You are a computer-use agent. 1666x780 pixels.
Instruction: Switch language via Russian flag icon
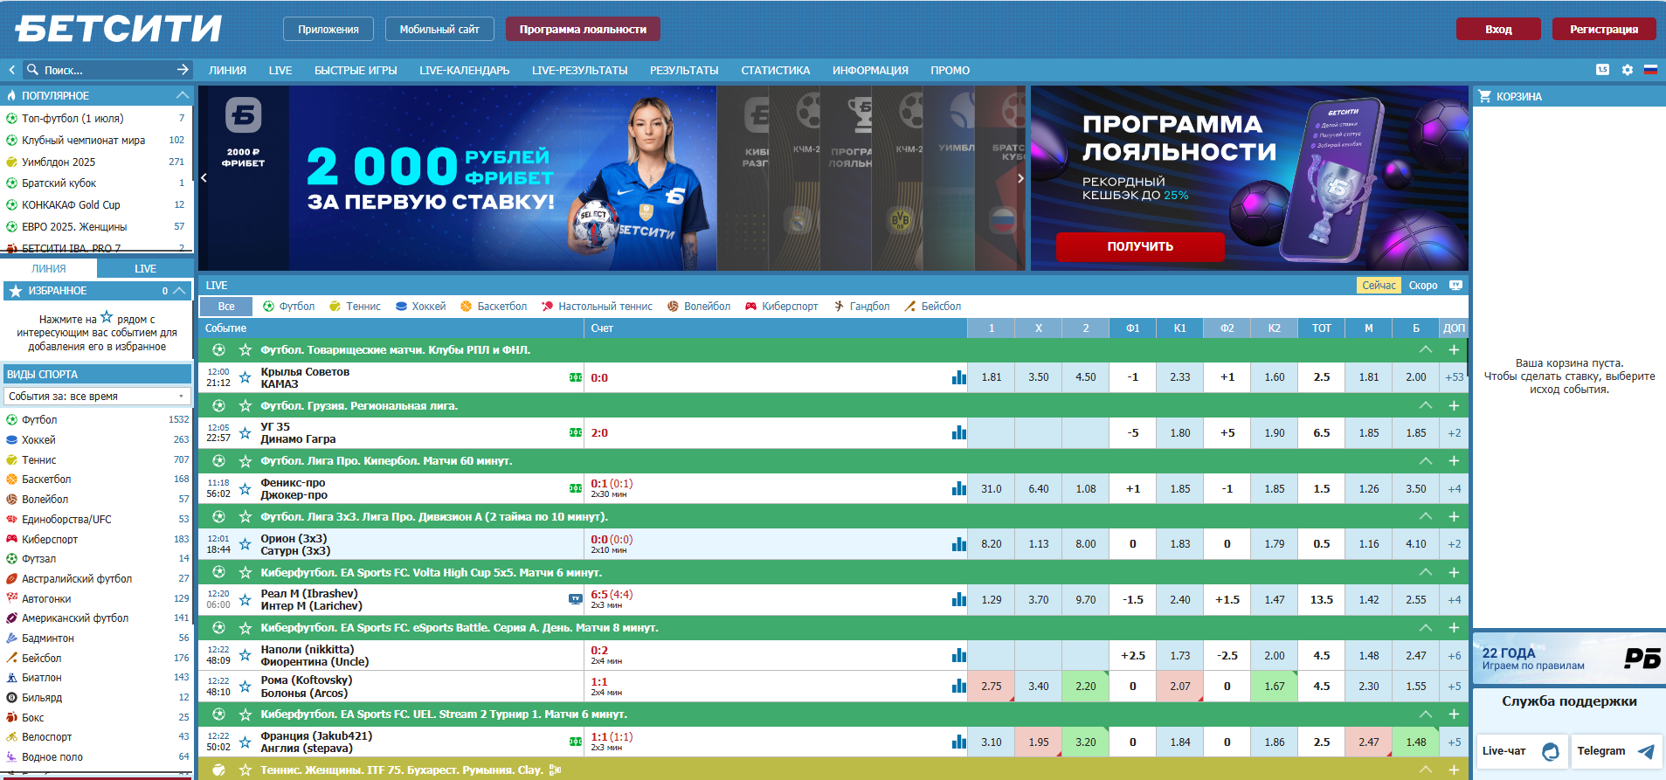1650,70
